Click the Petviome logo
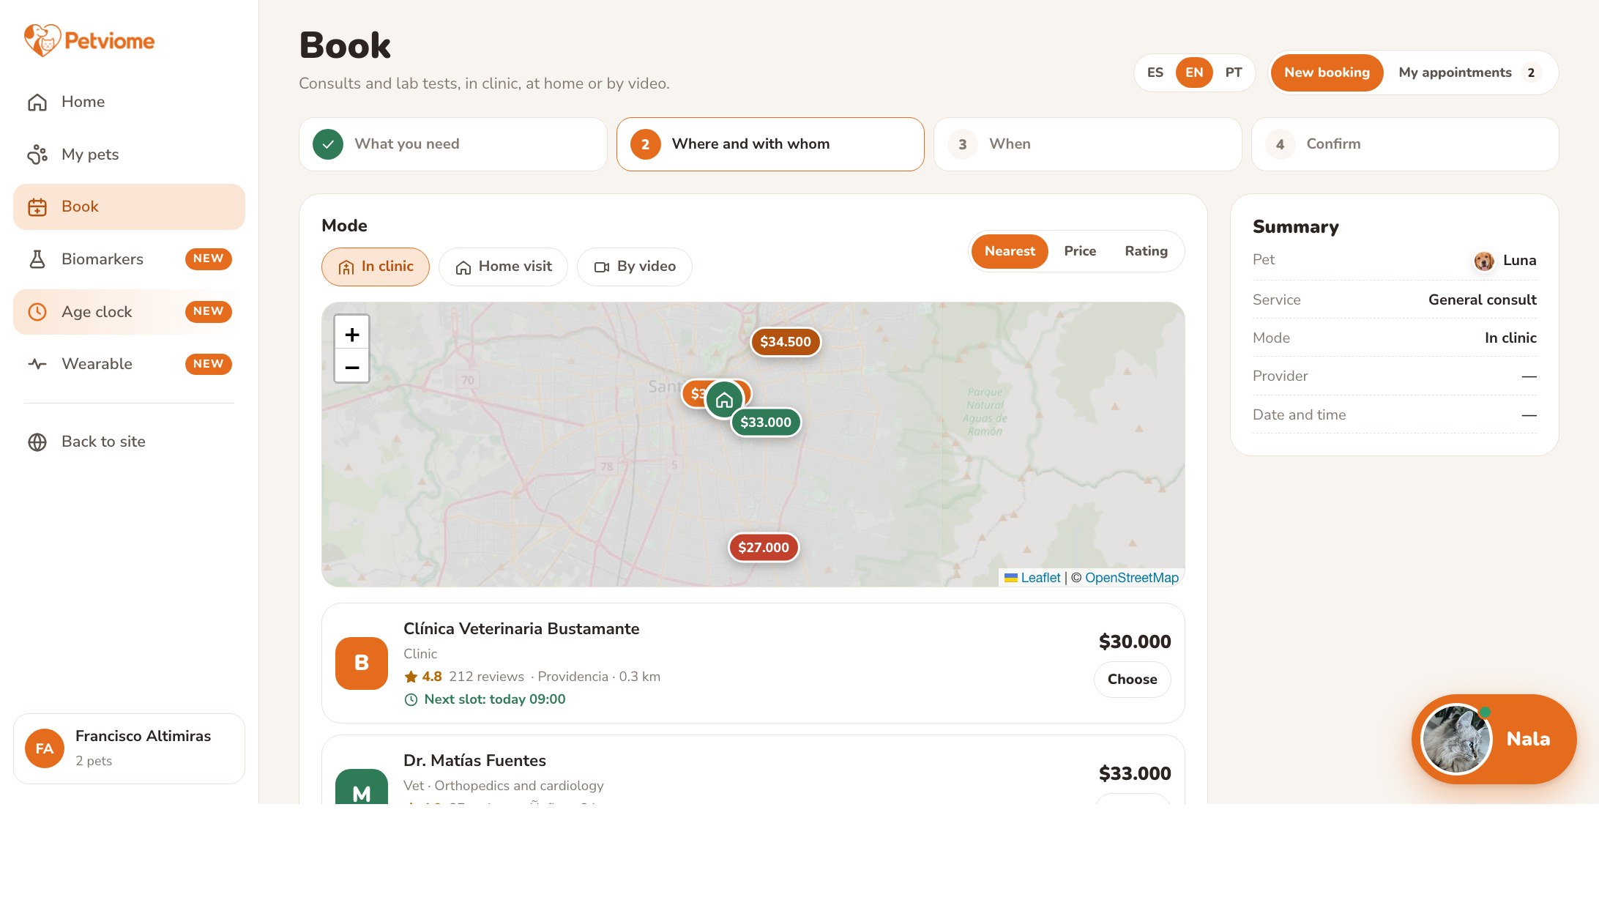This screenshot has height=900, width=1599. tap(89, 40)
